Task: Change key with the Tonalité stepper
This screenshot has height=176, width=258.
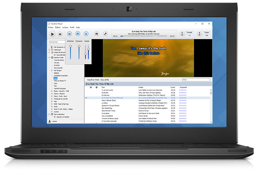Action: click(x=182, y=34)
